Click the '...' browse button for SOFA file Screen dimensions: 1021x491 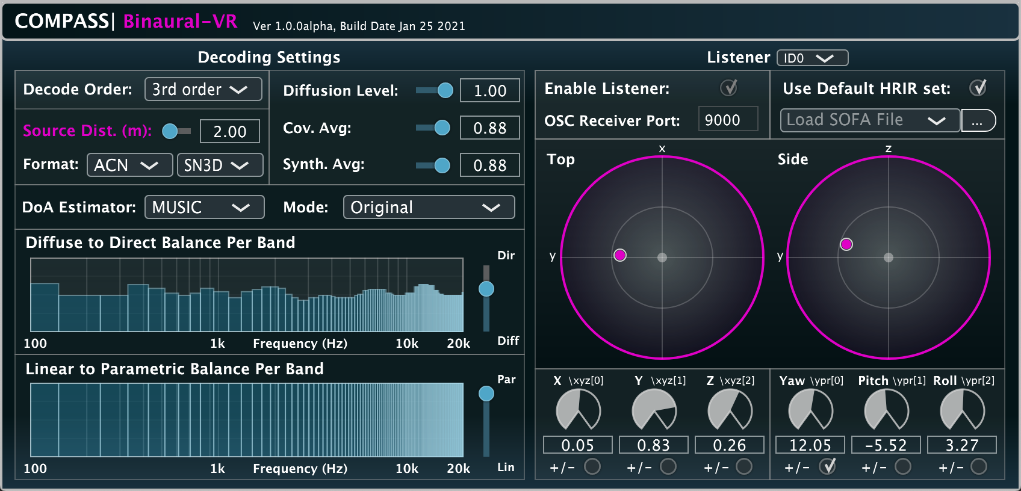coord(978,120)
